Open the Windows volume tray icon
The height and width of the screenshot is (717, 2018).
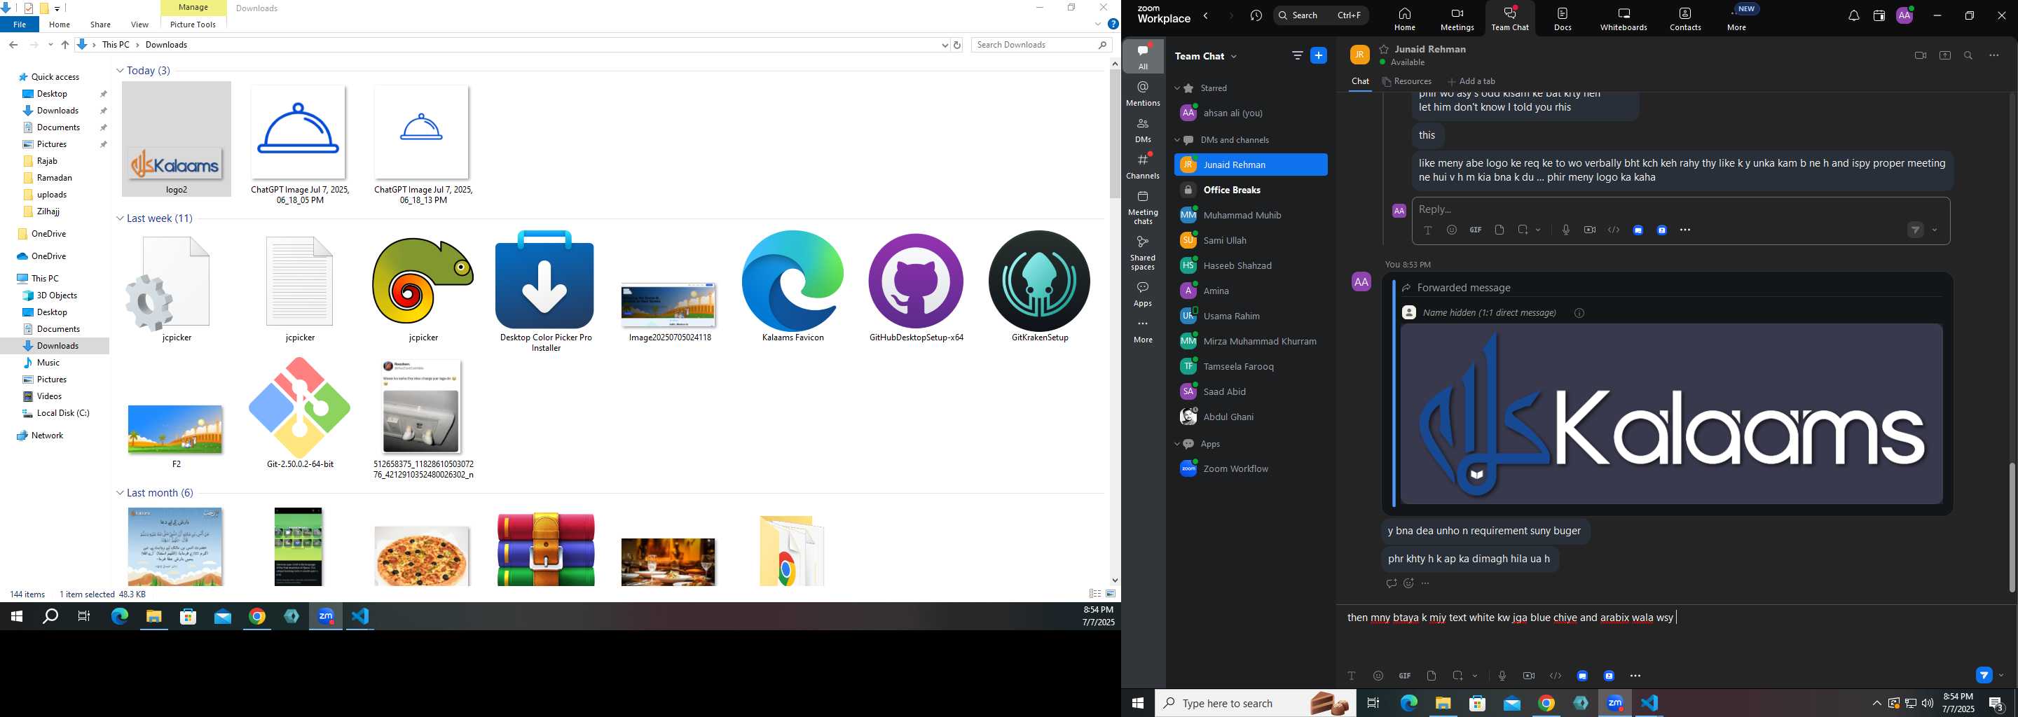point(1927,703)
